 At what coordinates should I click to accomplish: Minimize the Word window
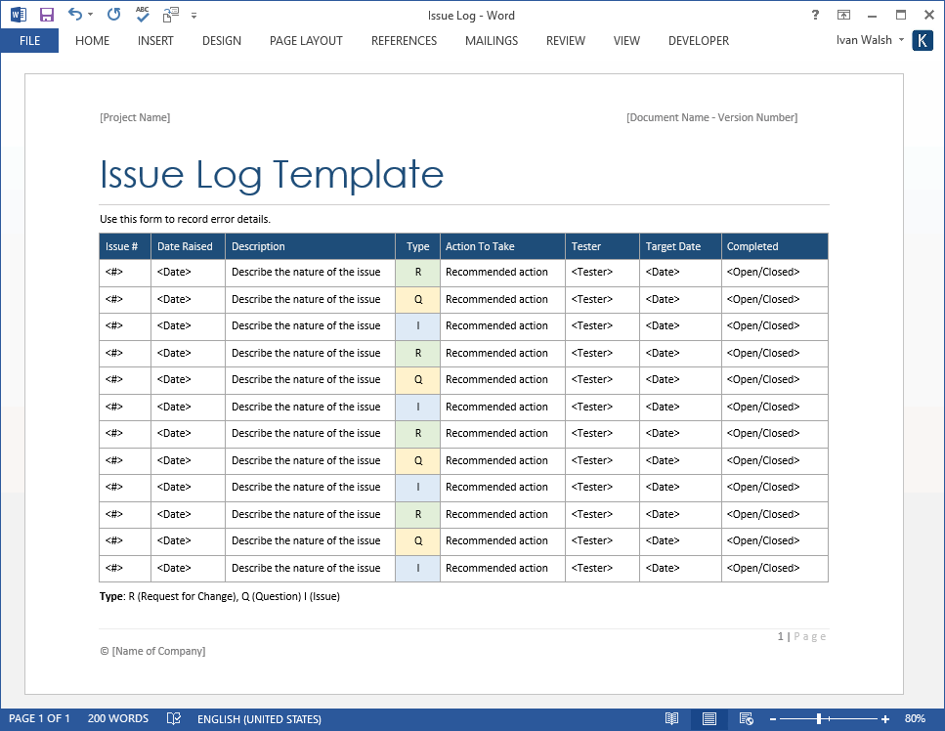[872, 15]
